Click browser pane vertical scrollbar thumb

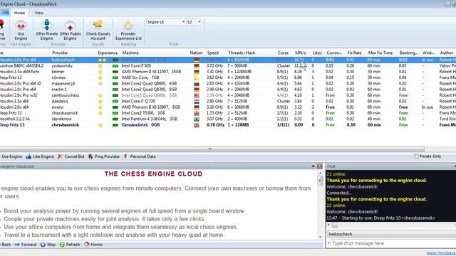click(x=320, y=181)
